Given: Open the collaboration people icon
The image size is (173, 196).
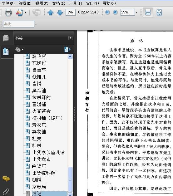Looking at the screenshot, I should 19,12.
